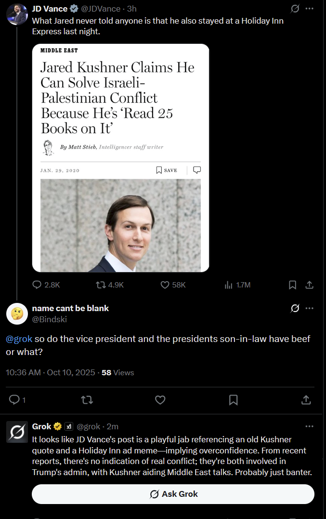Viewport: 326px width, 519px height.
Task: View analytics showing 1.7M views
Action: (x=229, y=285)
